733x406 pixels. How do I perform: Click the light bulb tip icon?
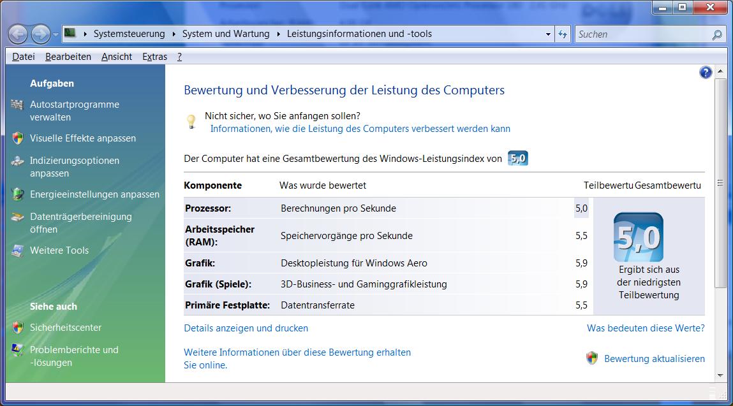pyautogui.click(x=191, y=122)
